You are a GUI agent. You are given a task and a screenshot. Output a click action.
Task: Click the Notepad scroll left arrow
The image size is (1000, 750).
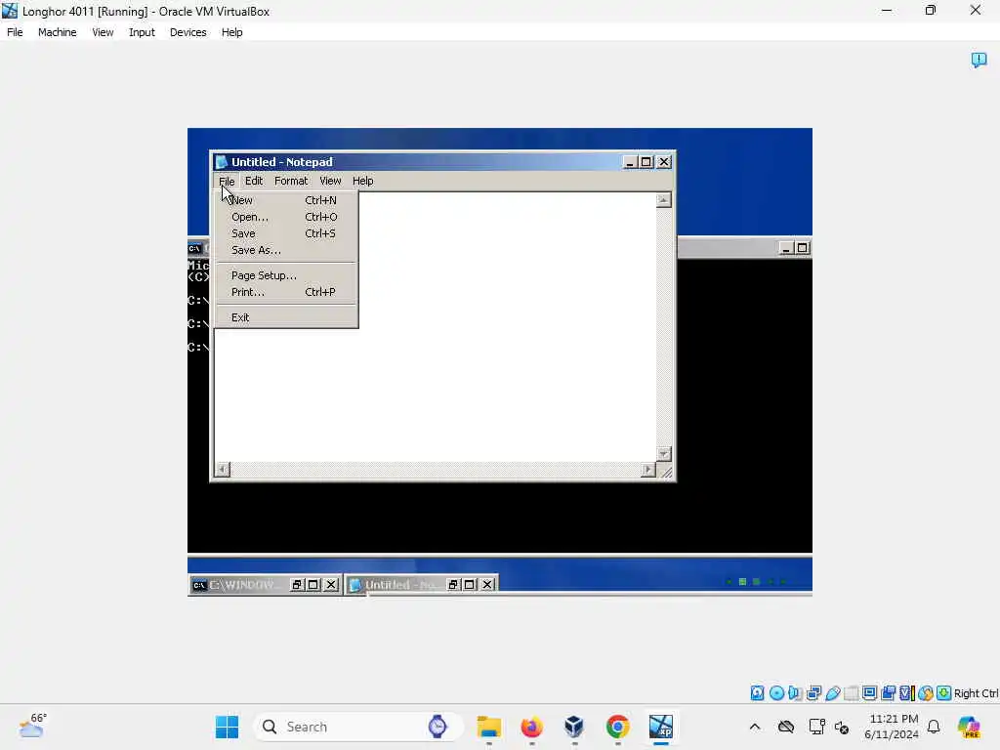[x=222, y=470]
